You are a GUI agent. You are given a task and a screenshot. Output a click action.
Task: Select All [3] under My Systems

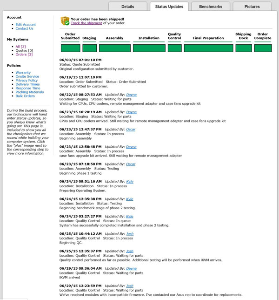pos(20,47)
